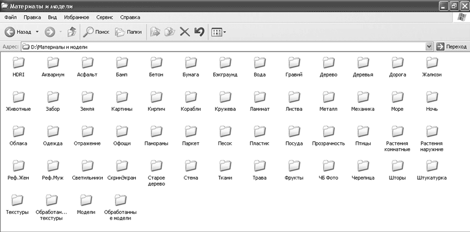Select the Панорамы folder

point(156,136)
